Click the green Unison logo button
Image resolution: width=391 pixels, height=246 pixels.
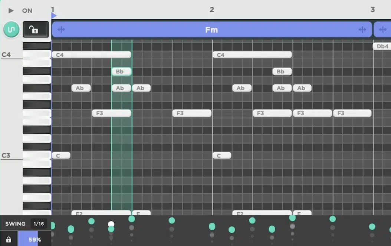(x=11, y=29)
